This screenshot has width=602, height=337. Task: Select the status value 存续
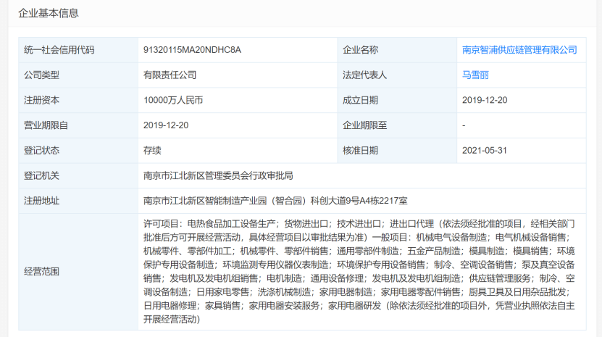(152, 151)
